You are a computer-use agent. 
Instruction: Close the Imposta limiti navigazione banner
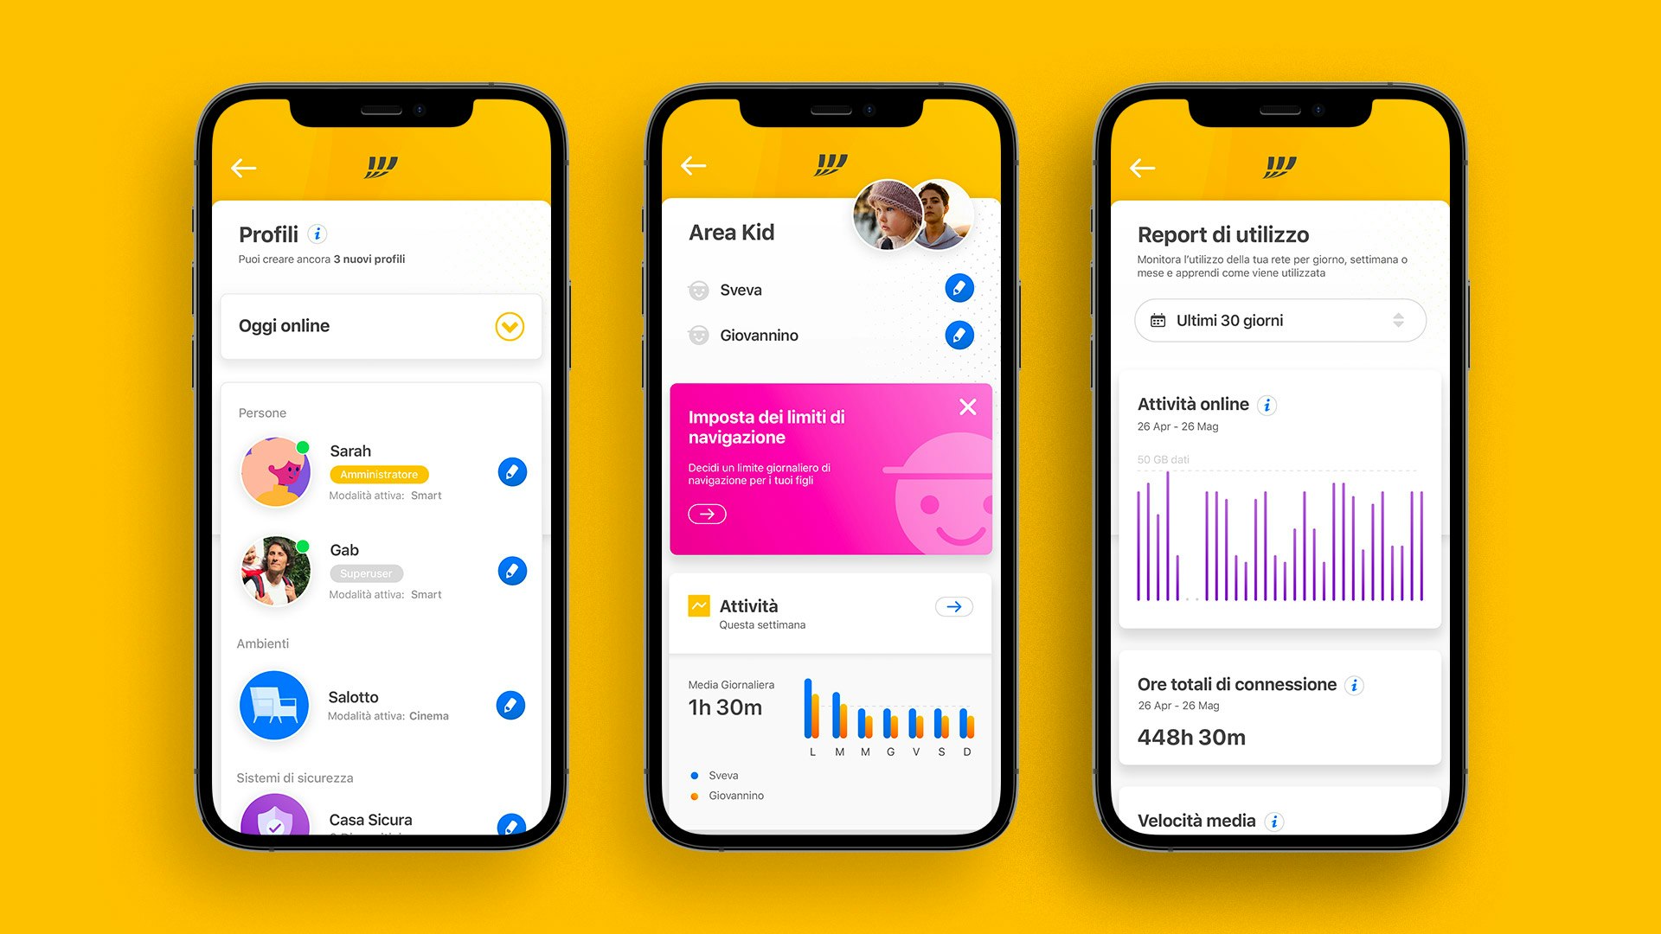click(x=967, y=405)
